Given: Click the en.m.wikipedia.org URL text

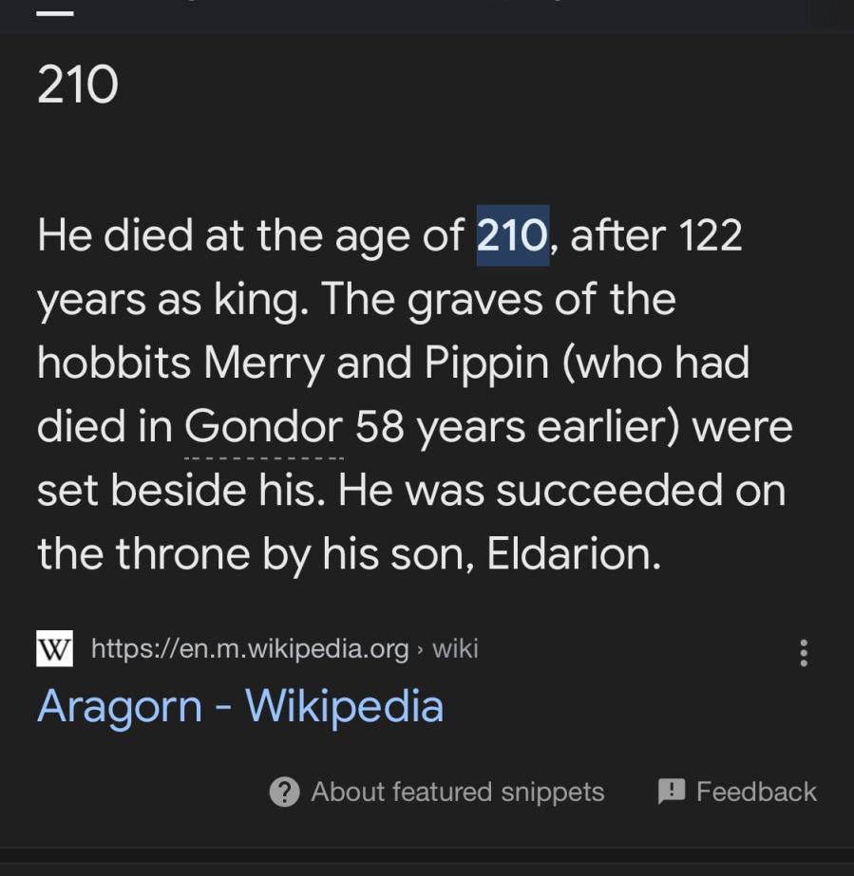Looking at the screenshot, I should [x=250, y=649].
